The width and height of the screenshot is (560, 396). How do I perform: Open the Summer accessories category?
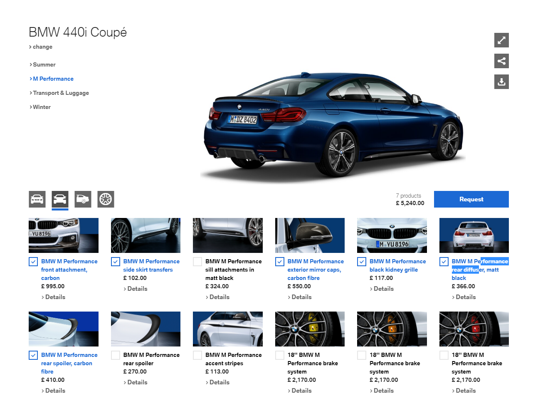pyautogui.click(x=42, y=64)
